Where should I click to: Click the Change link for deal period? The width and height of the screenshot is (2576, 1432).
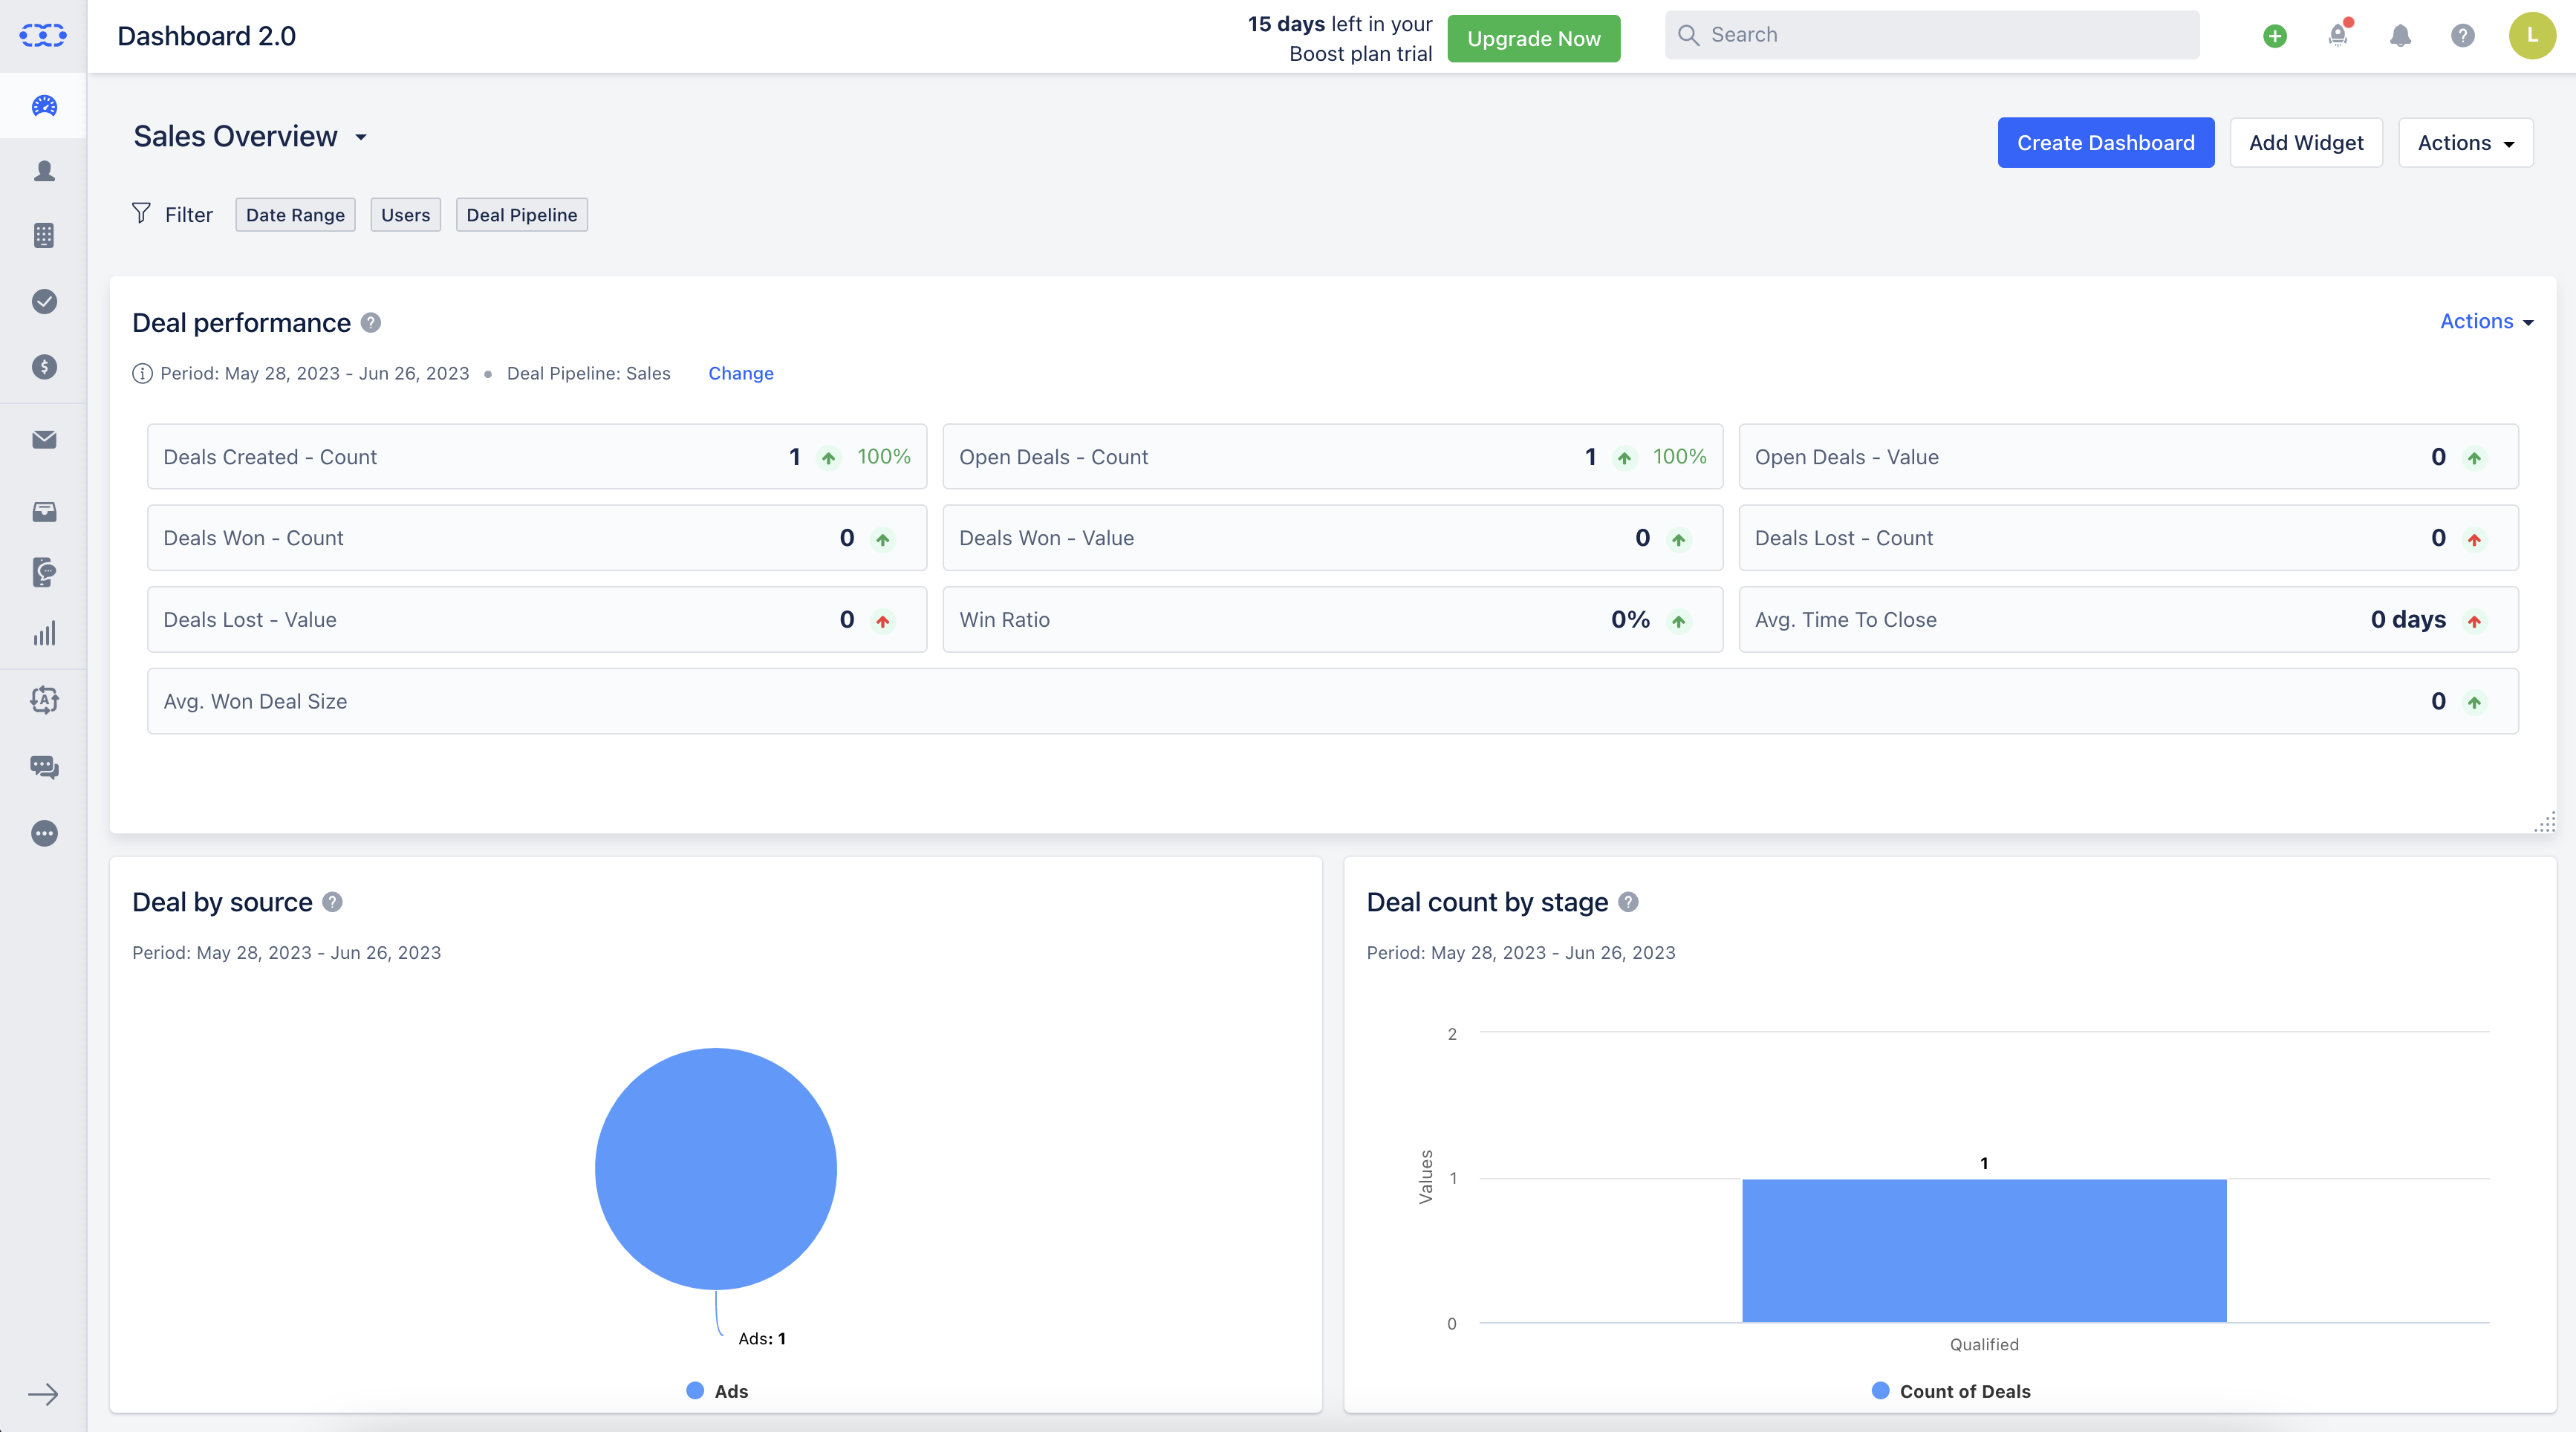741,372
